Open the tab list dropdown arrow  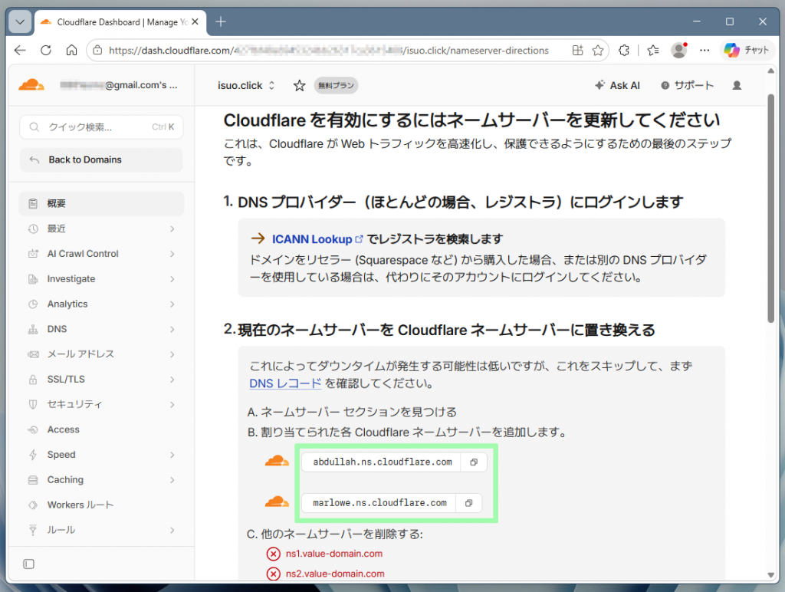(20, 22)
